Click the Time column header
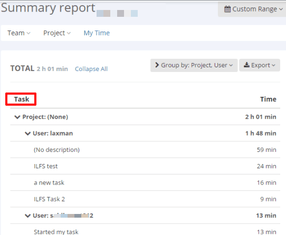Viewport: 286px width, 235px height. (x=268, y=99)
